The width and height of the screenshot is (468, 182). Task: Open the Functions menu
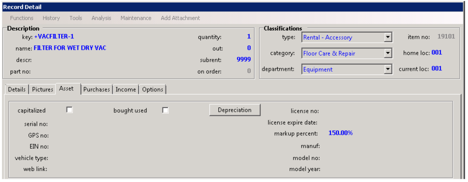(x=22, y=18)
